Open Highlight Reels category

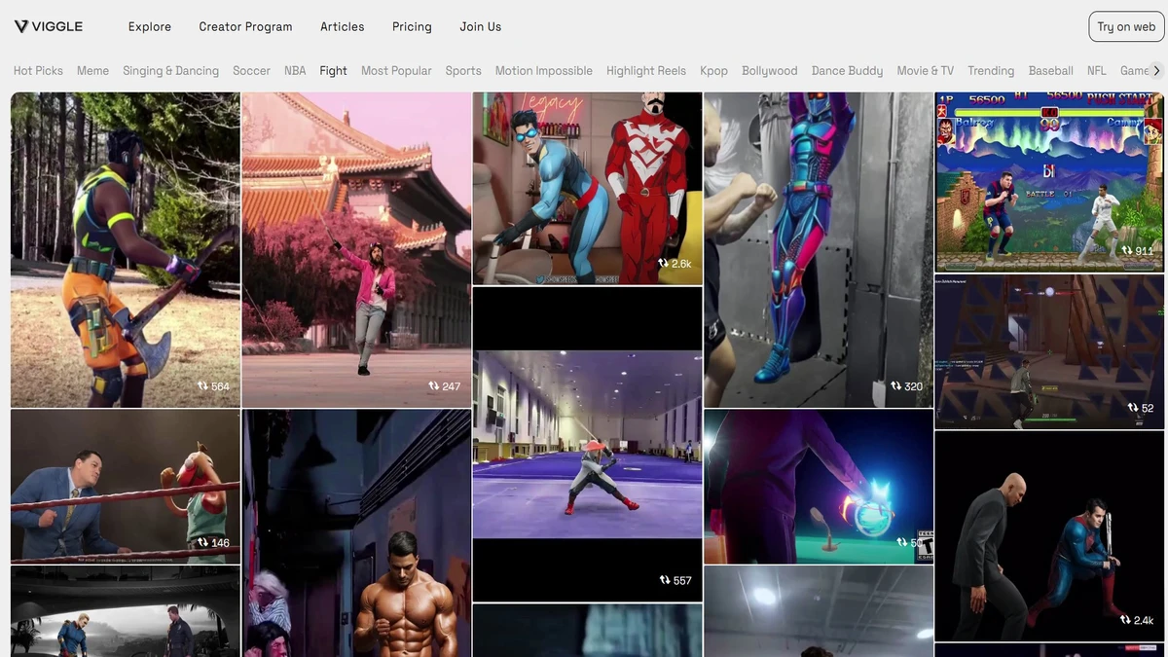(x=646, y=71)
